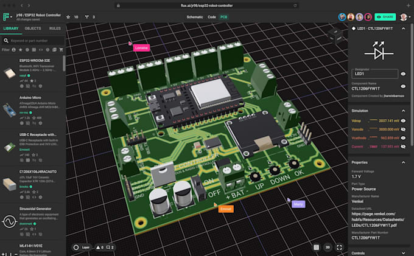414x256 pixels.
Task: Open the component creator profile link
Action: coord(394,96)
